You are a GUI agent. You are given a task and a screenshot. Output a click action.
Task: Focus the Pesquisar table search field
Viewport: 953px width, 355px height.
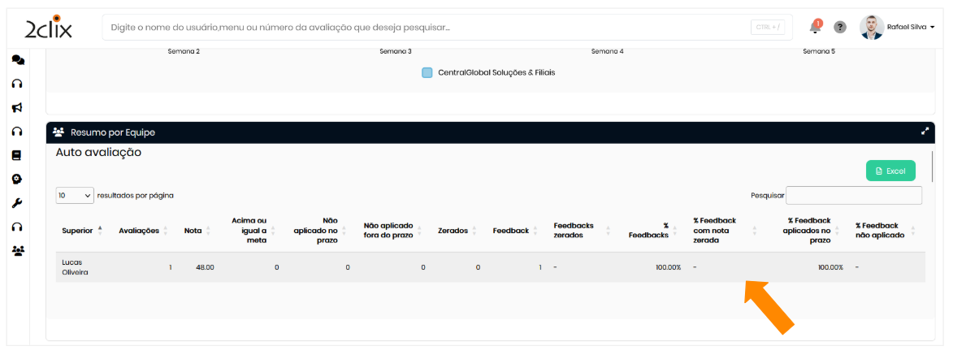[853, 196]
